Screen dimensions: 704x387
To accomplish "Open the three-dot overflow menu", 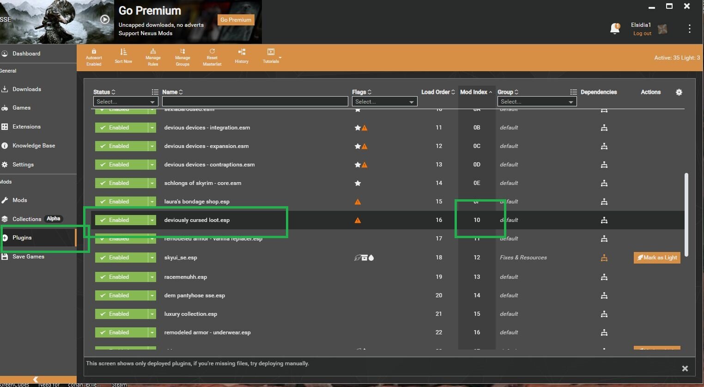I will click(690, 29).
